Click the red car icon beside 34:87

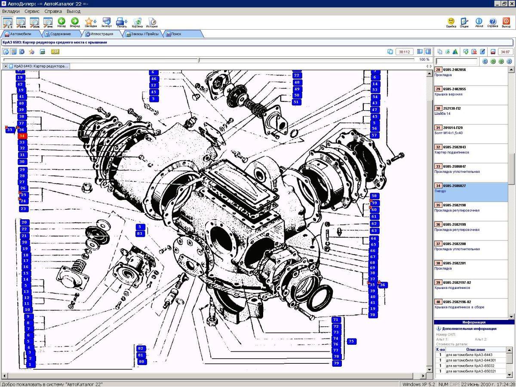(x=493, y=52)
